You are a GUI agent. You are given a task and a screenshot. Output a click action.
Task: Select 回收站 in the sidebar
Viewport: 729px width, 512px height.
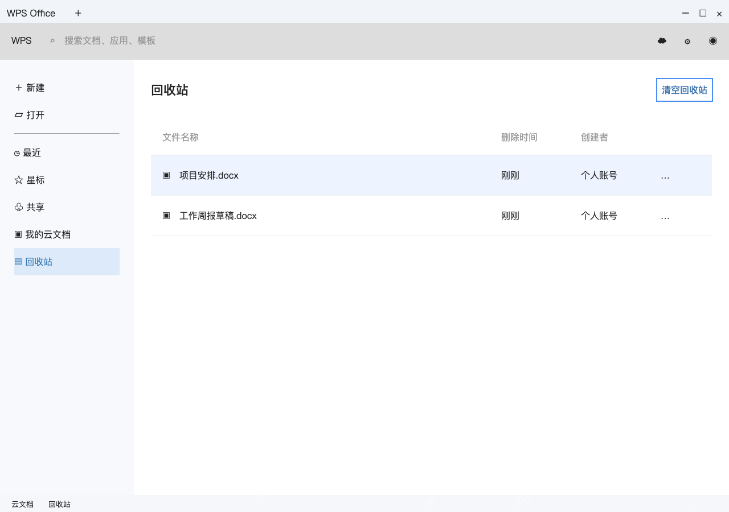click(x=67, y=262)
